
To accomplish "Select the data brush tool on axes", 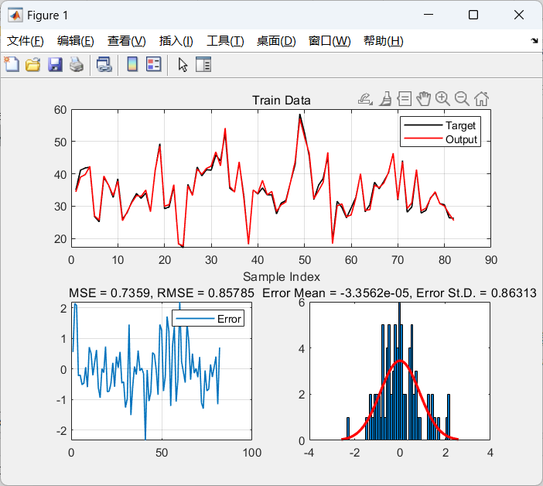I will pyautogui.click(x=385, y=98).
